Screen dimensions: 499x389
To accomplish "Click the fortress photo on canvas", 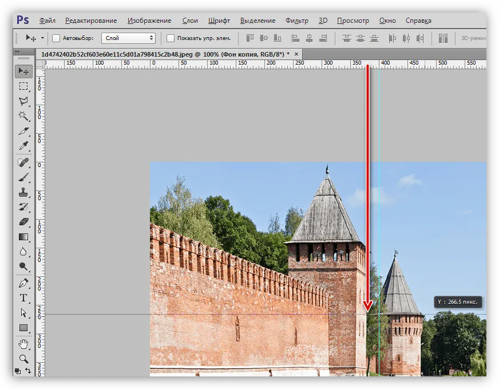I will (x=318, y=269).
